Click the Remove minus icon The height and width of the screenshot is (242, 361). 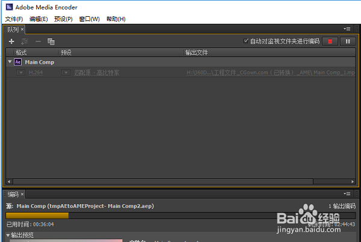tap(38, 41)
